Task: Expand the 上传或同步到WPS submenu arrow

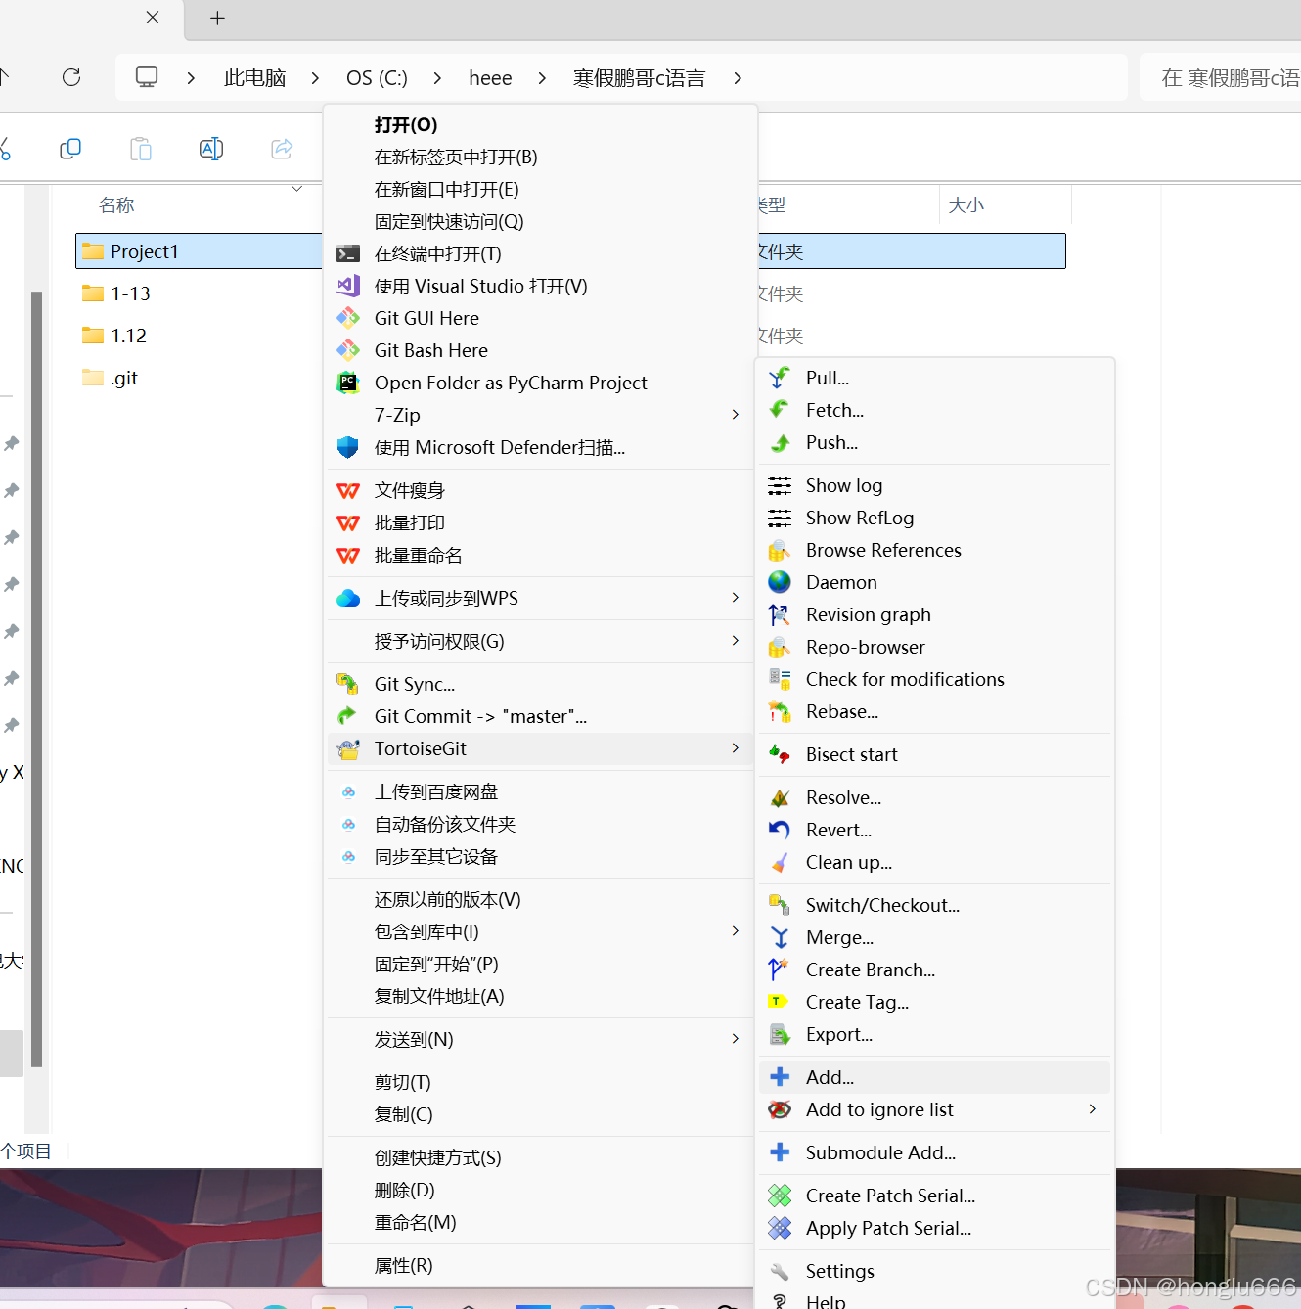Action: tap(736, 598)
